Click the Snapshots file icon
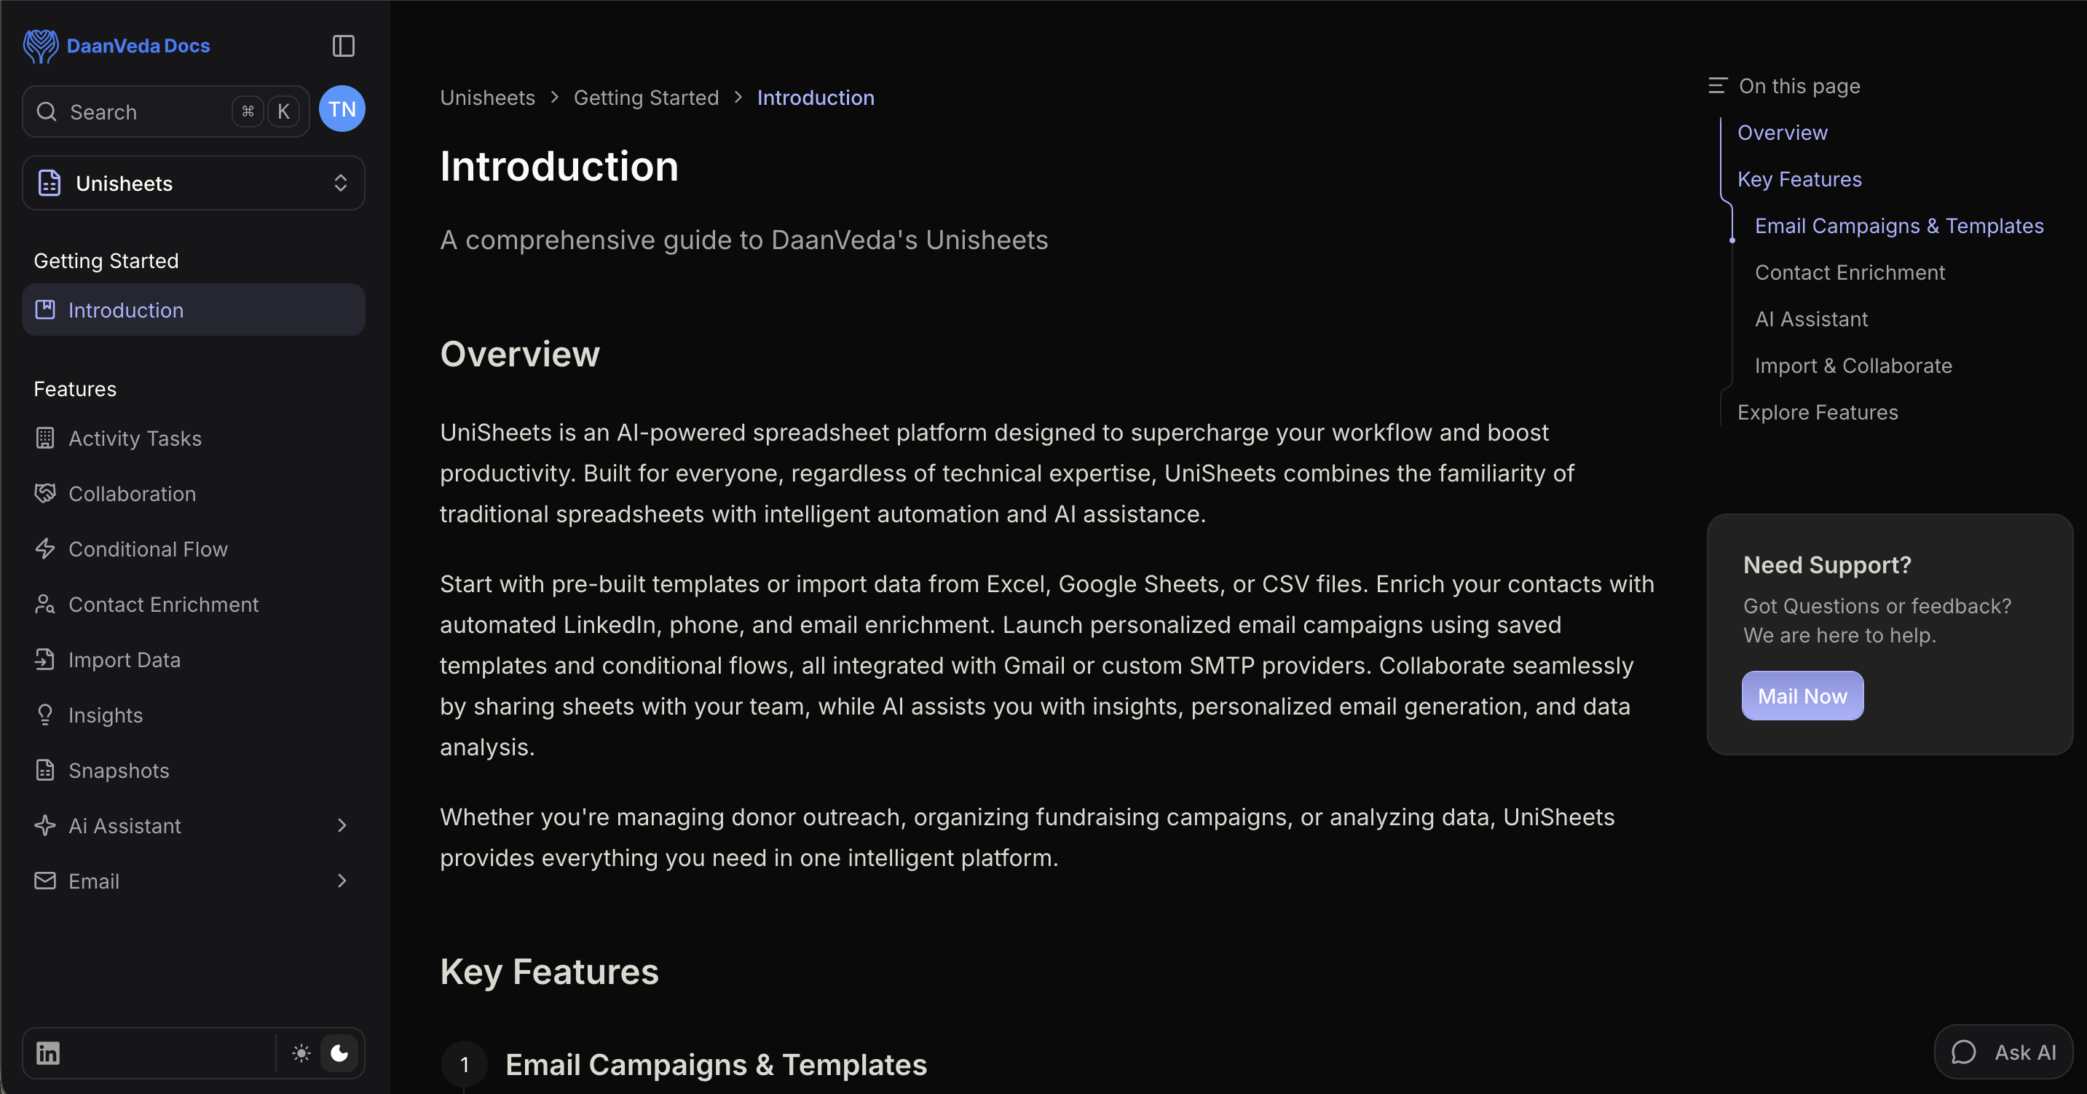This screenshot has width=2087, height=1094. point(45,770)
